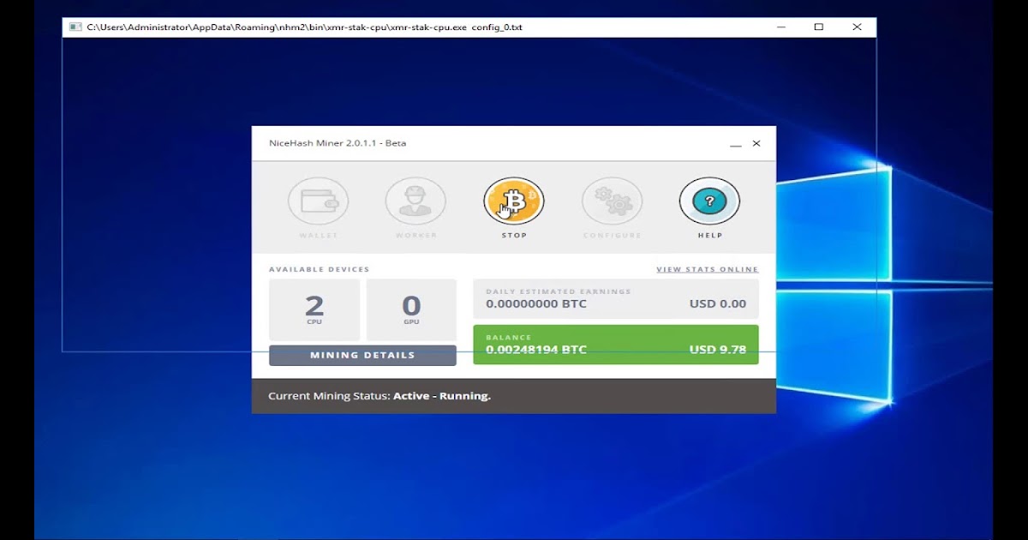The width and height of the screenshot is (1028, 540).
Task: Click the 0.00000000 BTC daily earnings value
Action: (x=536, y=303)
